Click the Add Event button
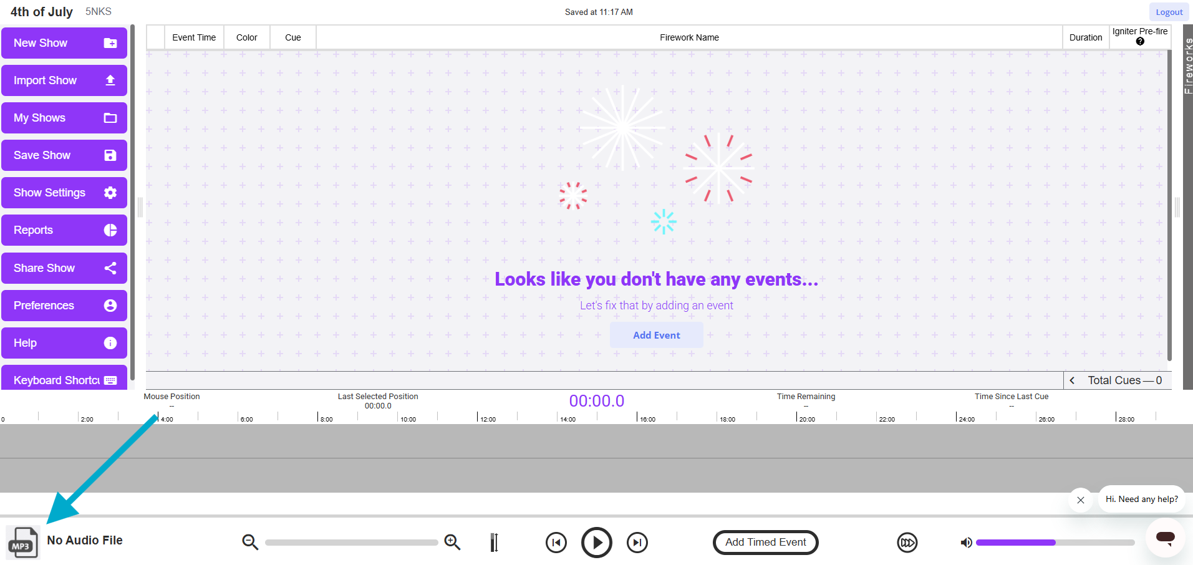Screen dimensions: 1193x565 coord(656,336)
